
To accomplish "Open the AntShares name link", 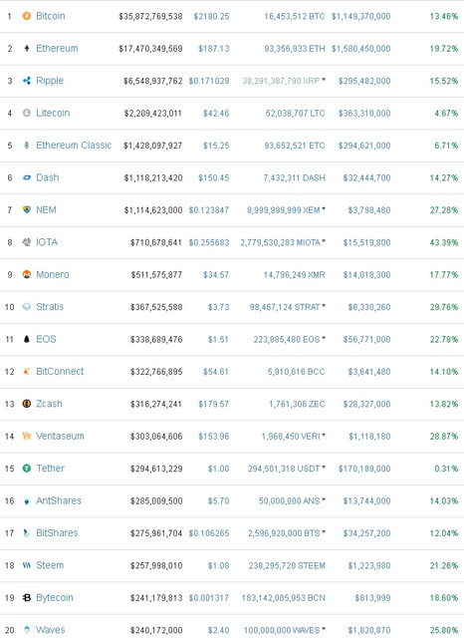I will (59, 500).
